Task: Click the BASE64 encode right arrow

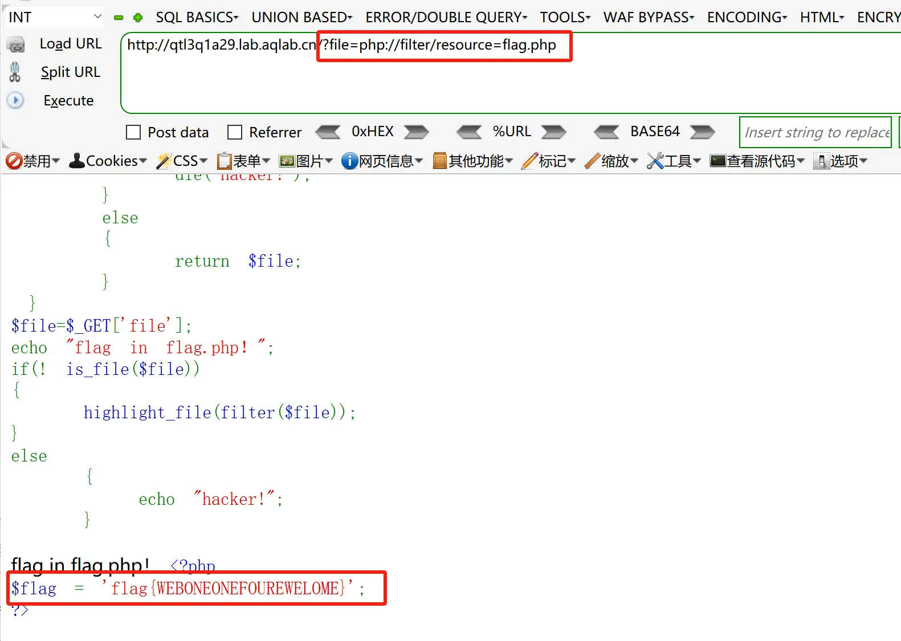Action: [x=702, y=132]
